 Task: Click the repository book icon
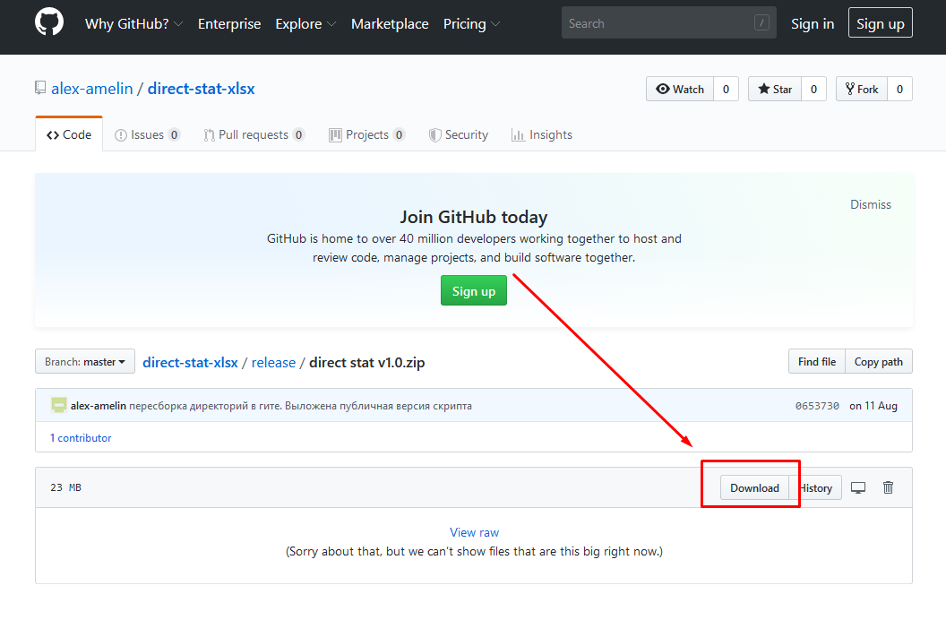click(x=39, y=88)
